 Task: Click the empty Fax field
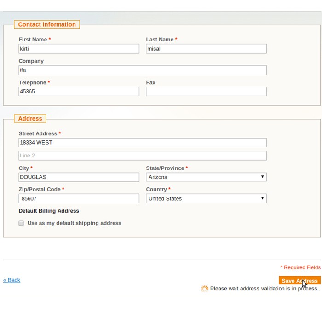pos(206,92)
